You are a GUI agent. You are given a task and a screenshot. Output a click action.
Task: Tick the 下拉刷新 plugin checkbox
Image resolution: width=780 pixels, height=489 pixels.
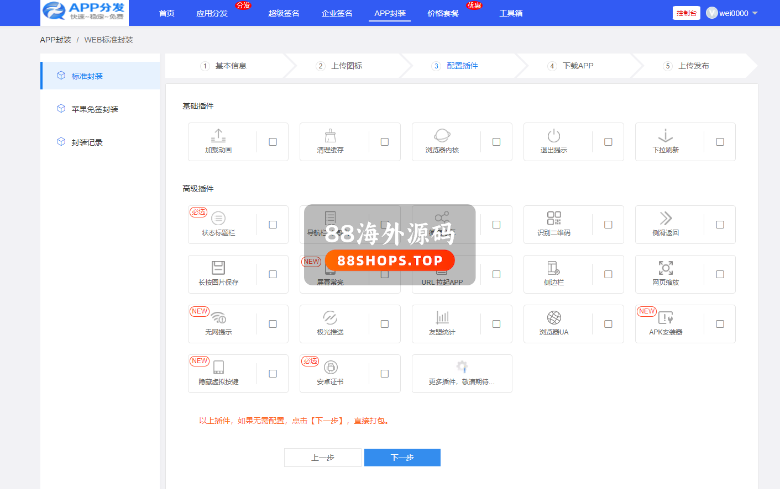(720, 142)
